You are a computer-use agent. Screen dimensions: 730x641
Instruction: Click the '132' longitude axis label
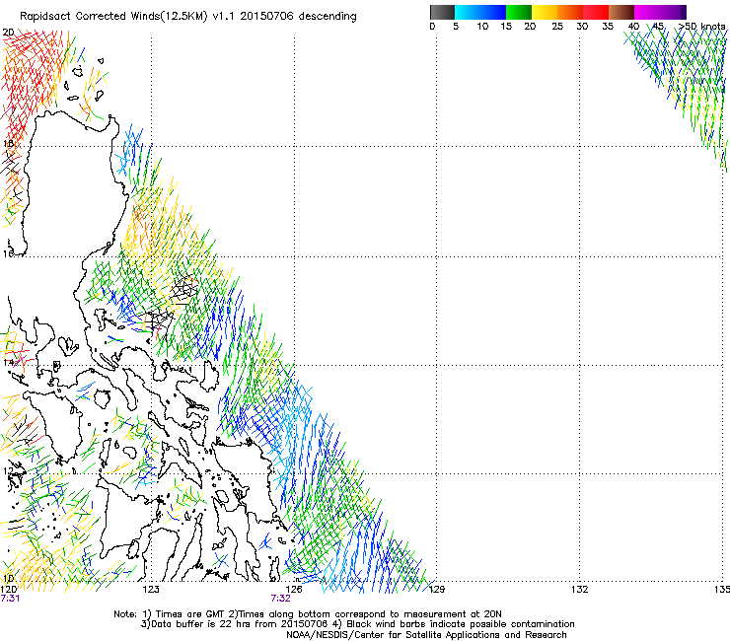coord(580,590)
